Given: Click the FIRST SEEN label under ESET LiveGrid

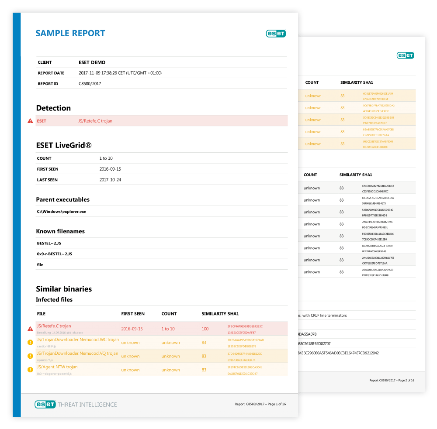Looking at the screenshot, I should (x=48, y=169).
